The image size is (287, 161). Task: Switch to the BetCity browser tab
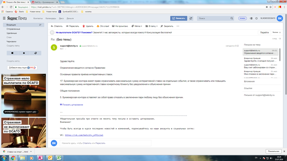pyautogui.click(x=44, y=2)
